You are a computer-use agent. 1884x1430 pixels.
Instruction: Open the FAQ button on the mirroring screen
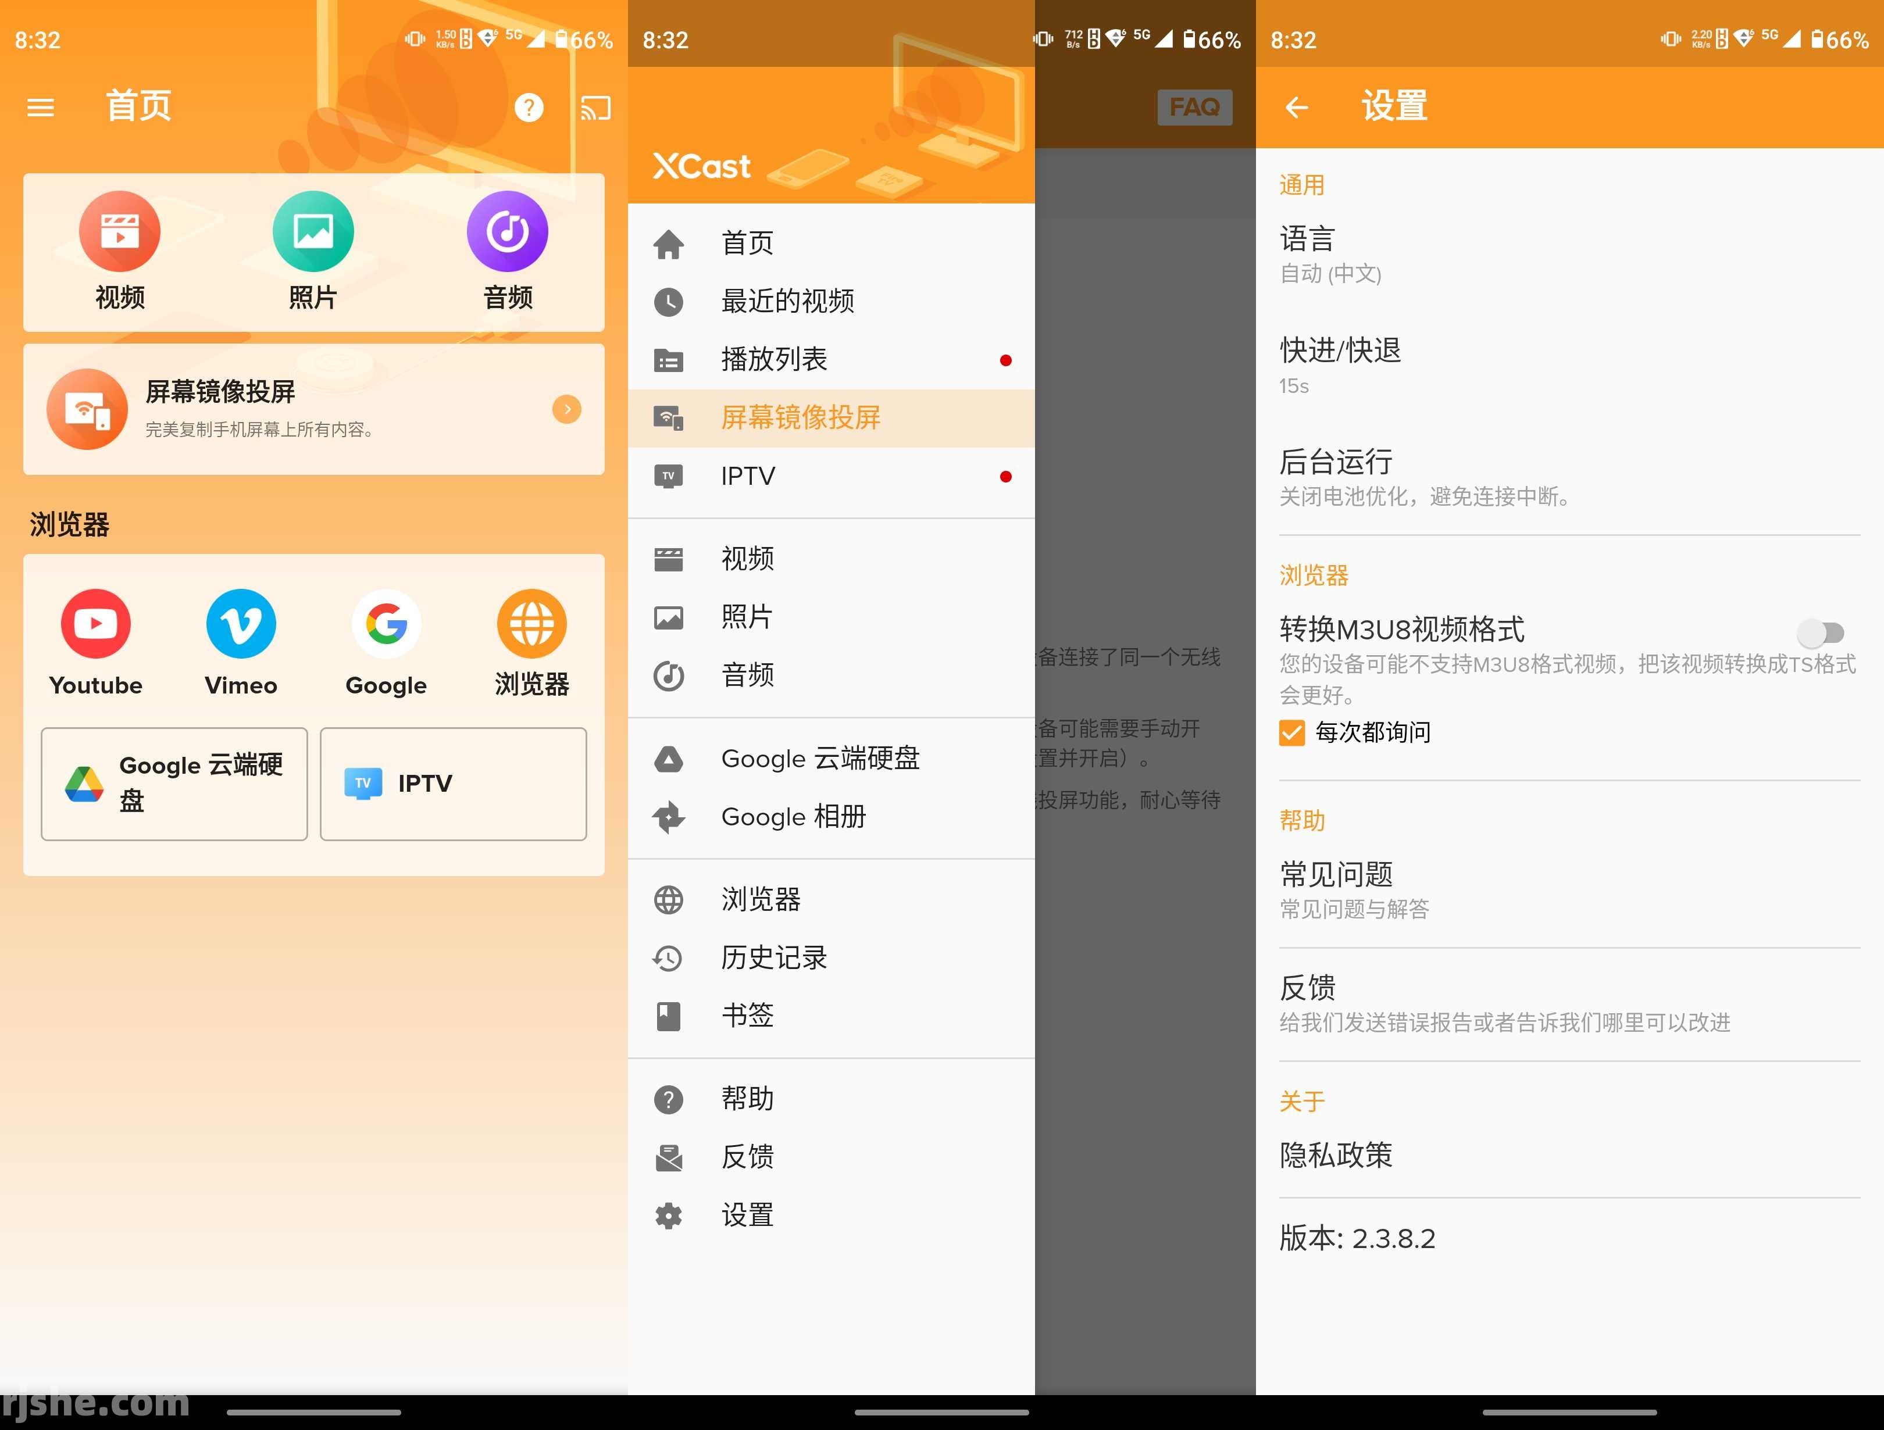(x=1195, y=106)
